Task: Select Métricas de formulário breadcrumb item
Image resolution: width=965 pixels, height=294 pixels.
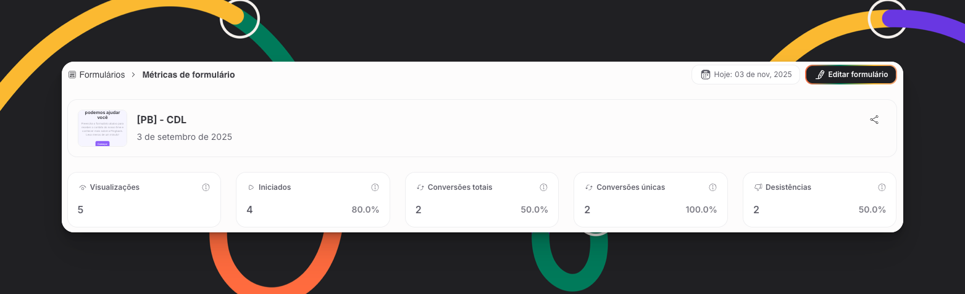Action: [x=188, y=75]
